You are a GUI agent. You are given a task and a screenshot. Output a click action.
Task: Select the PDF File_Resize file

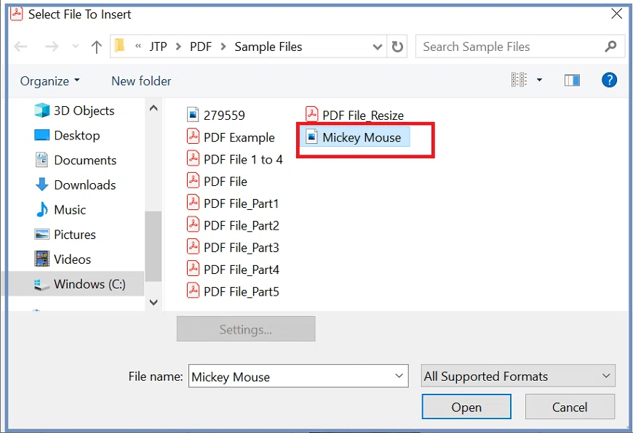click(355, 116)
